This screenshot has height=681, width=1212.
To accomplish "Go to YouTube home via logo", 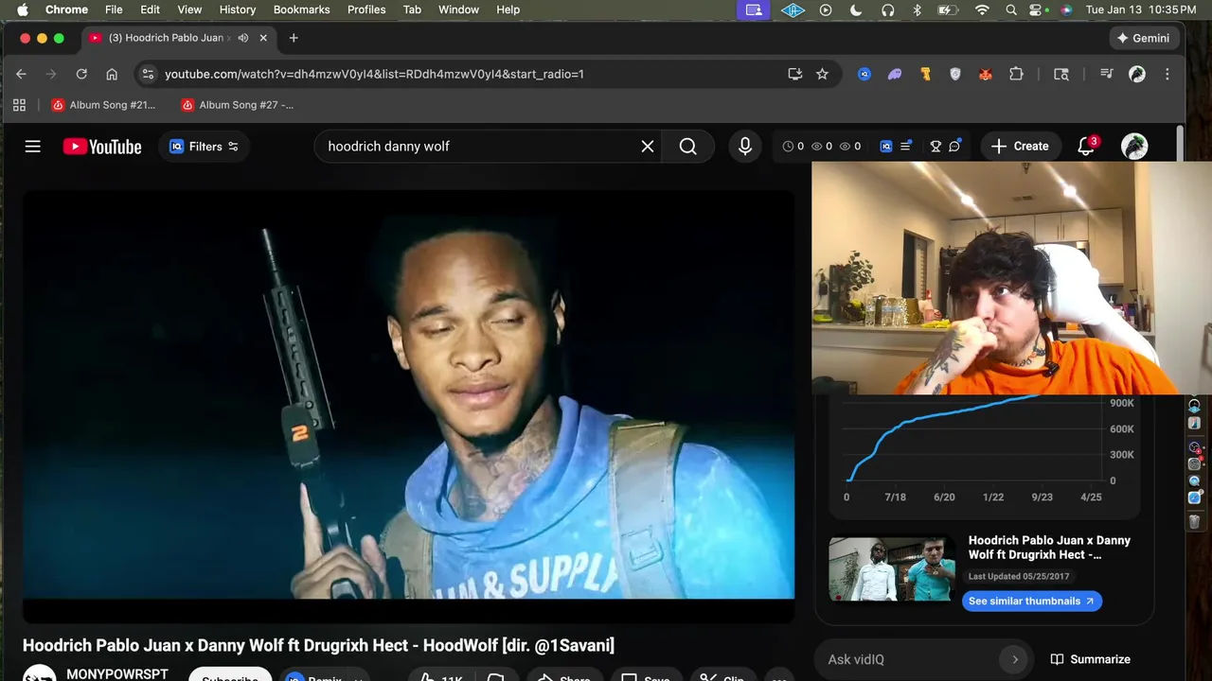I will click(x=102, y=147).
